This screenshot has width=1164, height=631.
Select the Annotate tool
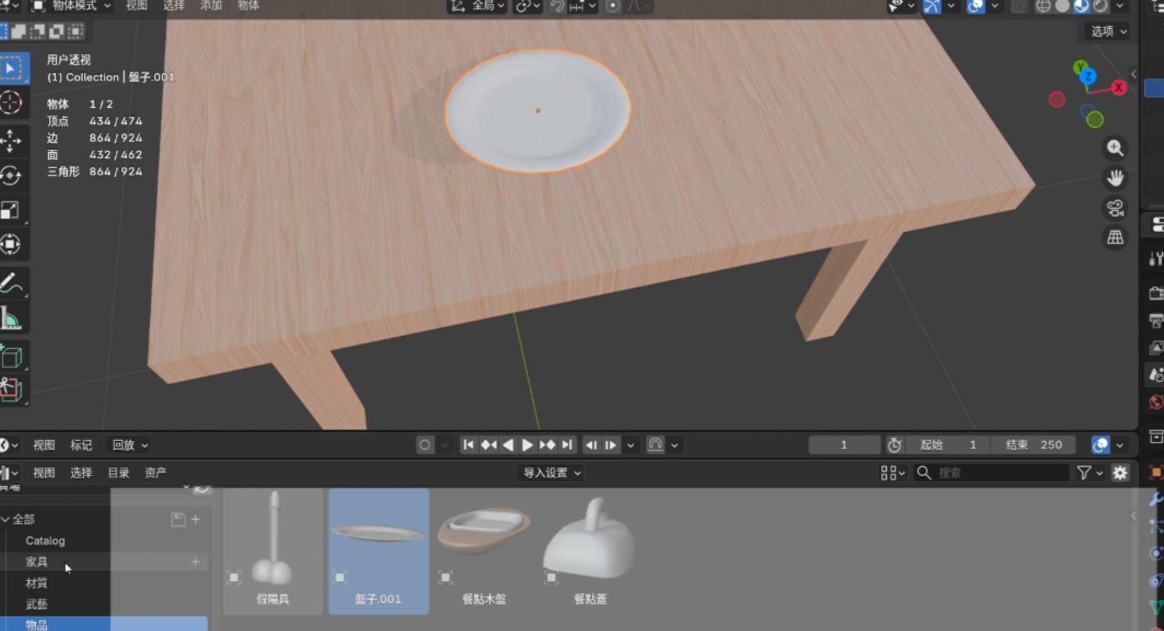click(11, 284)
